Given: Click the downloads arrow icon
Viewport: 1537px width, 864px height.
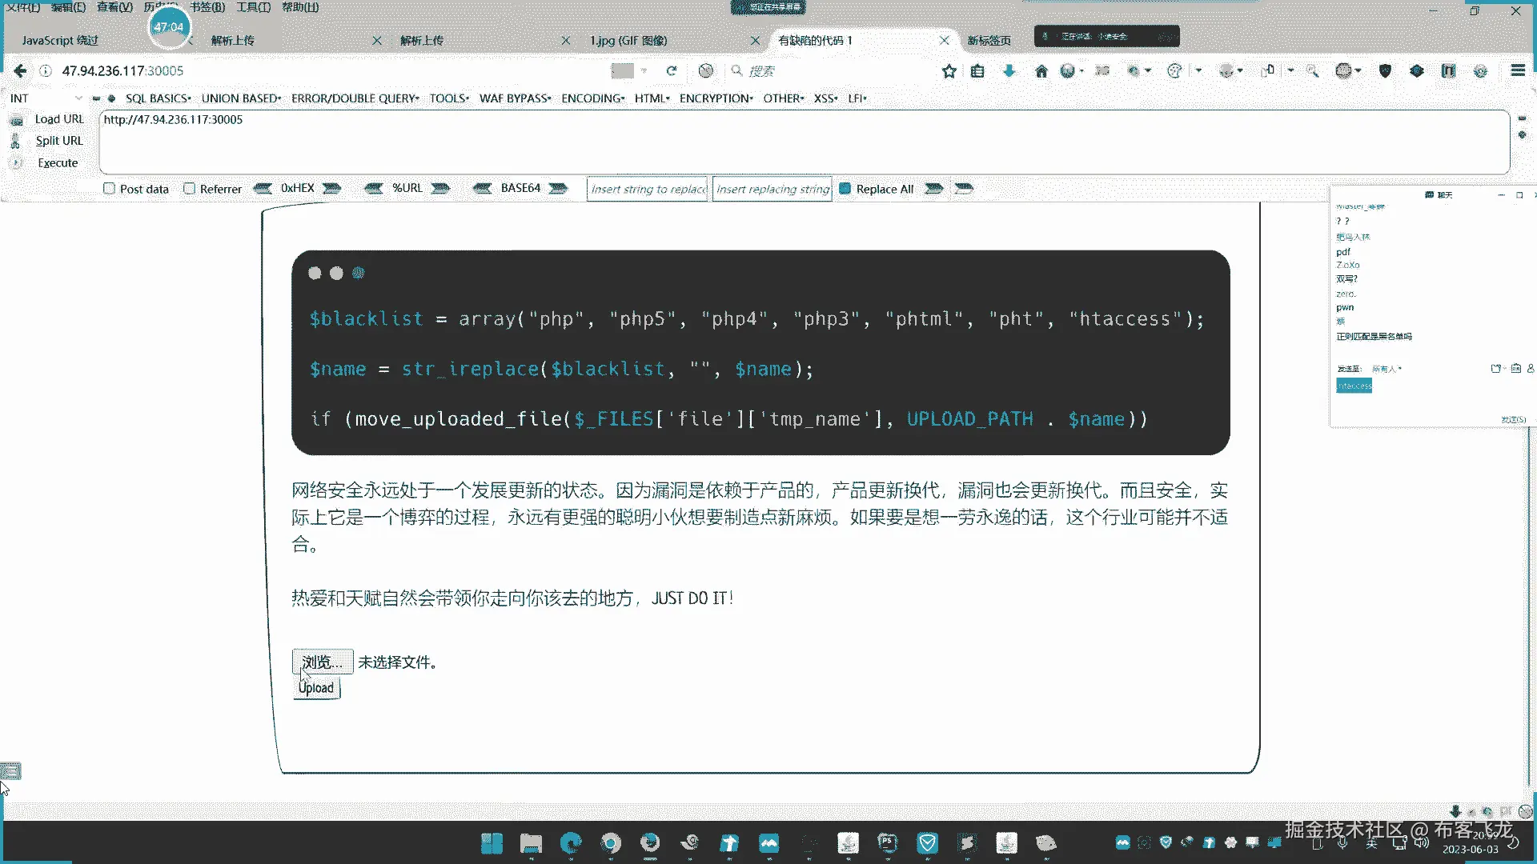Looking at the screenshot, I should pyautogui.click(x=1009, y=71).
